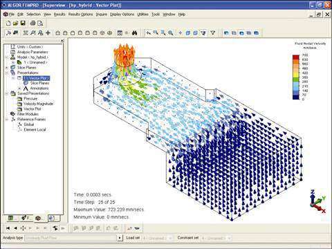Open the Help menu
Image resolution: width=332 pixels, height=249 pixels.
pos(182,15)
